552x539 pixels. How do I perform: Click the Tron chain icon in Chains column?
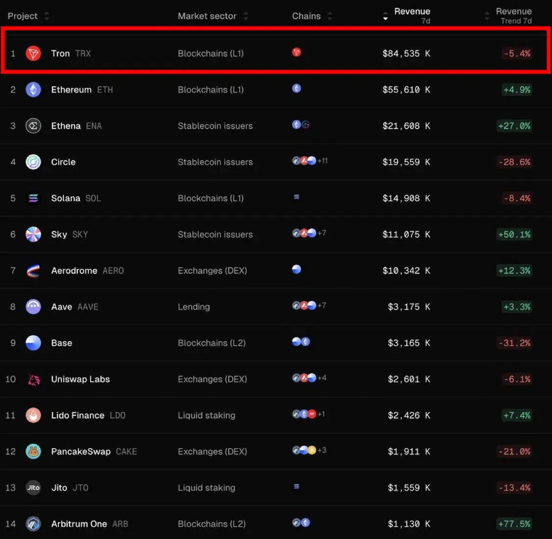click(x=296, y=52)
